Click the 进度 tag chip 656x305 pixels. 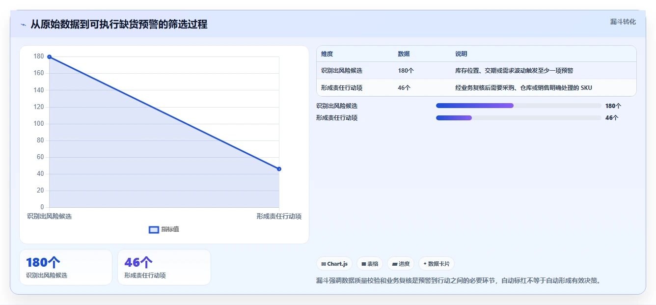[401, 264]
